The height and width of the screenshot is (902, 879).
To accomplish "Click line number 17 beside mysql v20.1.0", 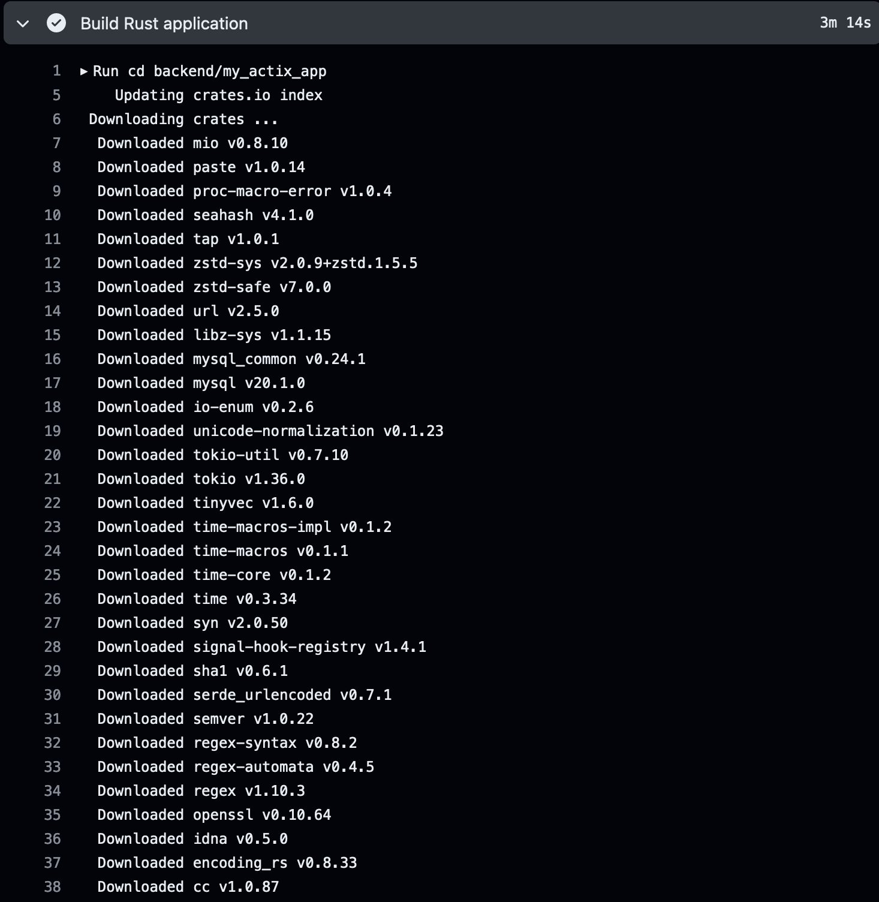I will tap(53, 383).
